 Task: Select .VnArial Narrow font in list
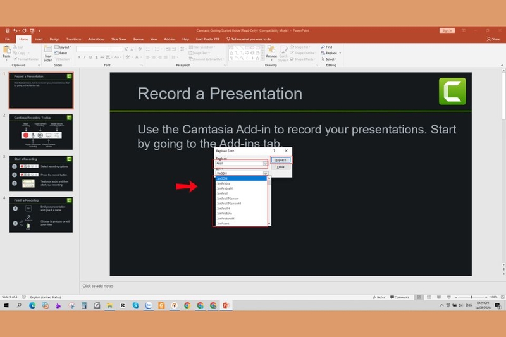(x=242, y=199)
